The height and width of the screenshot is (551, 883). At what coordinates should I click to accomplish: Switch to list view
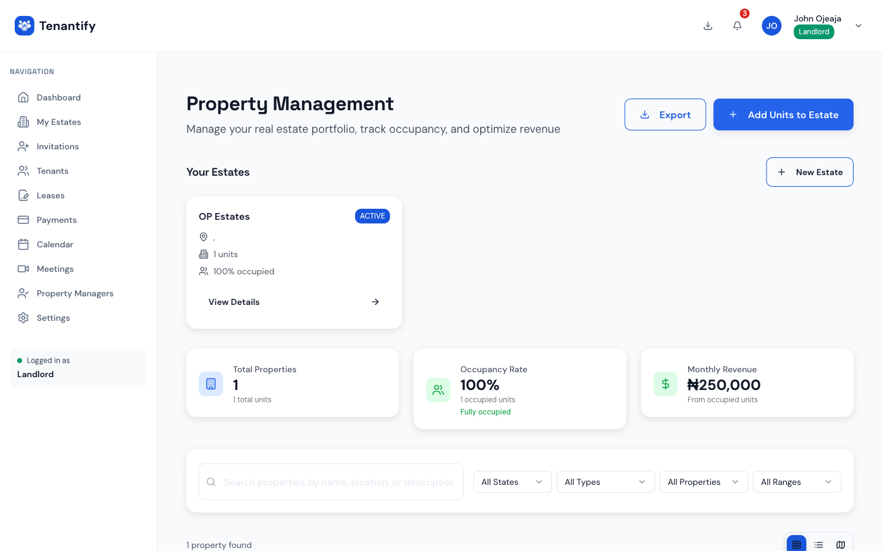pos(819,544)
